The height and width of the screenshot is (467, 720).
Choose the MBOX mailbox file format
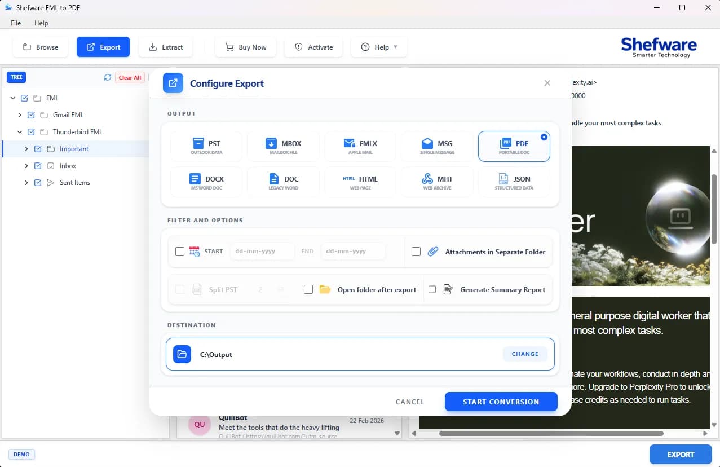pos(283,147)
